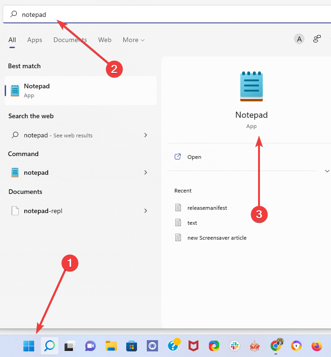Select the notepad Command result
Viewport: 331px width, 357px height.
(x=80, y=172)
